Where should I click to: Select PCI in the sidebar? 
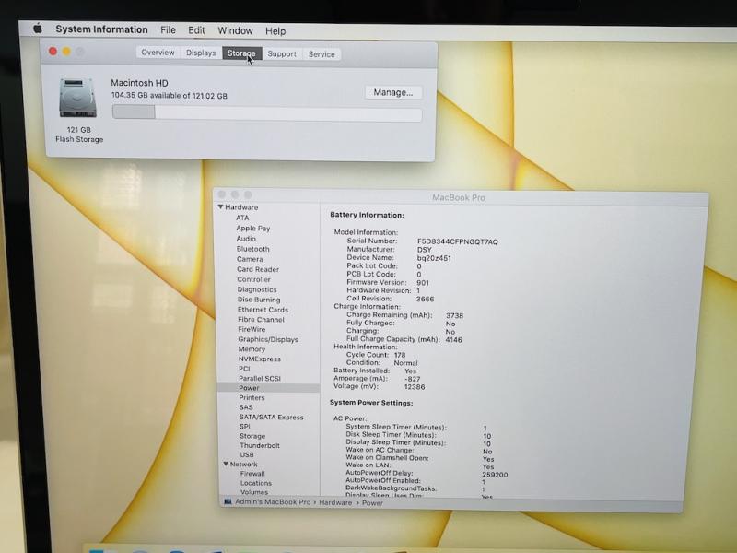(x=244, y=368)
